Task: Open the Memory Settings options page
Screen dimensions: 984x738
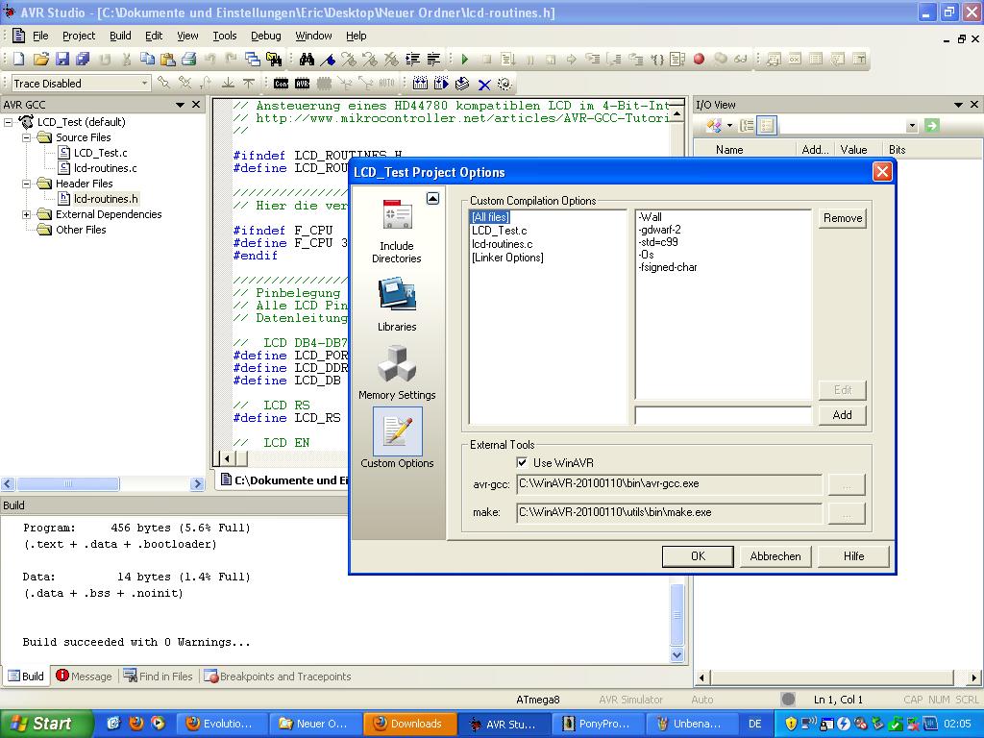Action: coord(397,373)
